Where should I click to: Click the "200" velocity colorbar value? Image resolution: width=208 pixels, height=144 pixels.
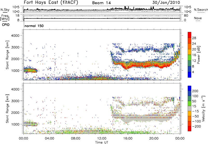coord(195,91)
